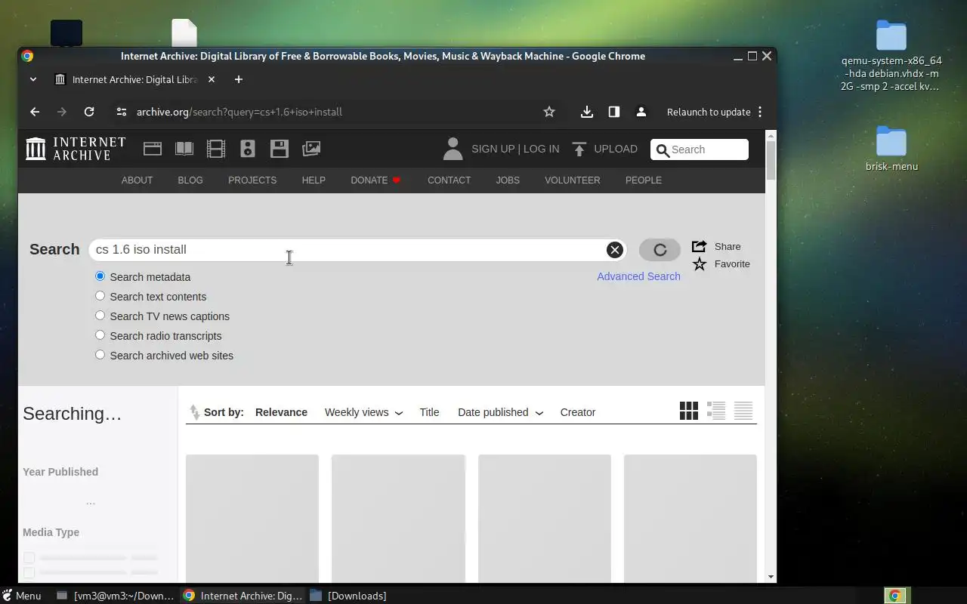This screenshot has height=604, width=967.
Task: Open the VOLUNTEER menu item
Action: (x=573, y=180)
